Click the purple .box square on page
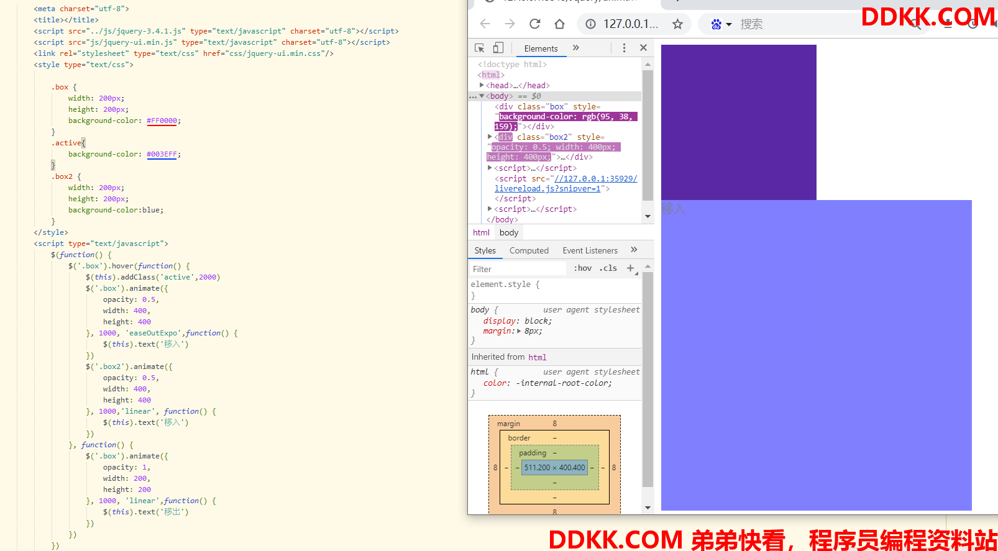The image size is (998, 551). point(739,122)
